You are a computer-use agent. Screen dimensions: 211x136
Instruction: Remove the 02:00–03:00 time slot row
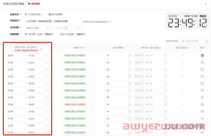202,69
